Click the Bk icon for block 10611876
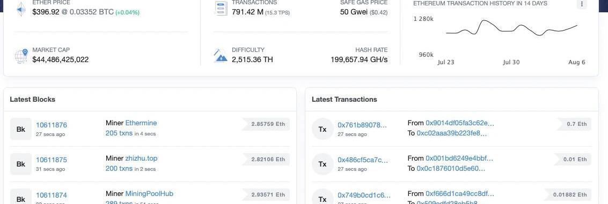Viewport: 608px width, 204px height. pyautogui.click(x=20, y=129)
